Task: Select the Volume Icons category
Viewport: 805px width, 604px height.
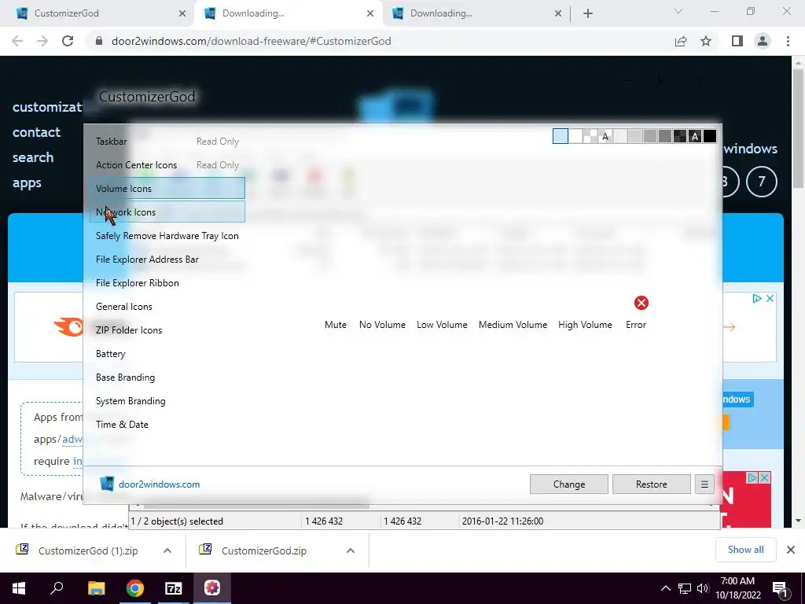Action: click(167, 189)
